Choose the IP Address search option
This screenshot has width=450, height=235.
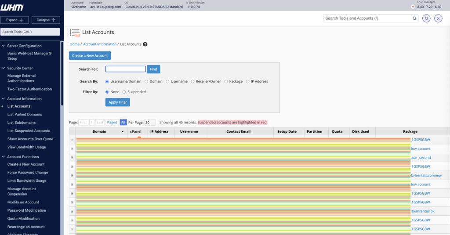(247, 81)
